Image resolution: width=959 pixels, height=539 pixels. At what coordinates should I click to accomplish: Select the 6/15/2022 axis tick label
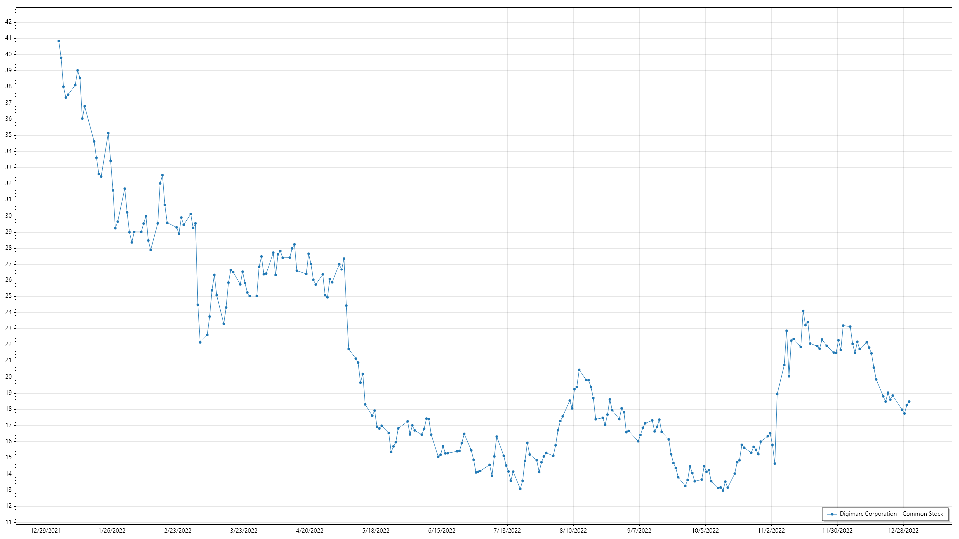tap(442, 531)
